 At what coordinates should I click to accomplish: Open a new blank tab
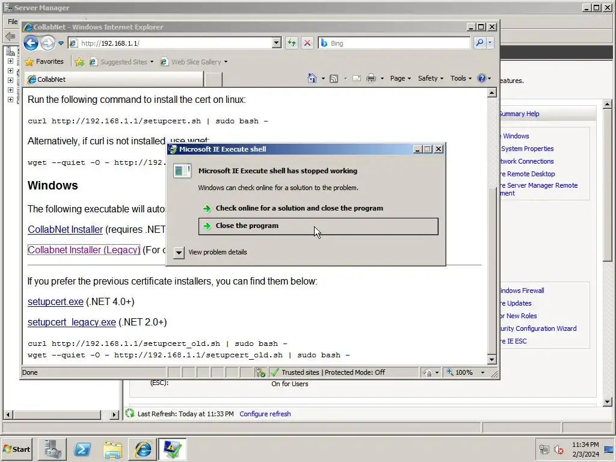(x=214, y=79)
